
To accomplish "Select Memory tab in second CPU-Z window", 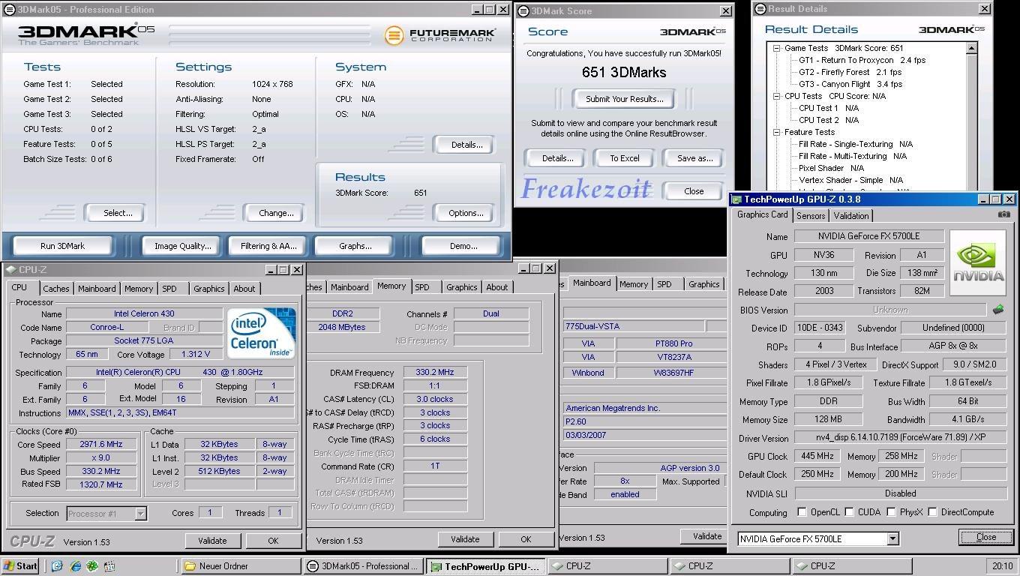I will point(391,286).
